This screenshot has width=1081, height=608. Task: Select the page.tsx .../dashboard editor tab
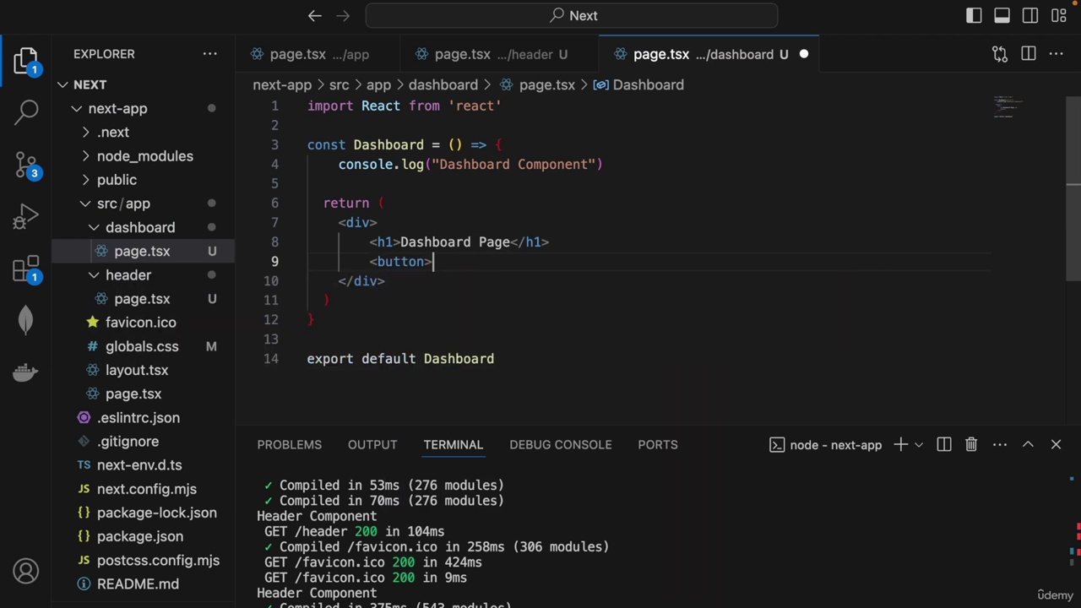(x=709, y=54)
